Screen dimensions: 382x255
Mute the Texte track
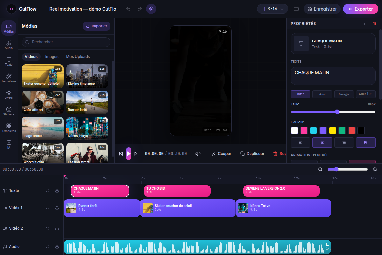[47, 191]
